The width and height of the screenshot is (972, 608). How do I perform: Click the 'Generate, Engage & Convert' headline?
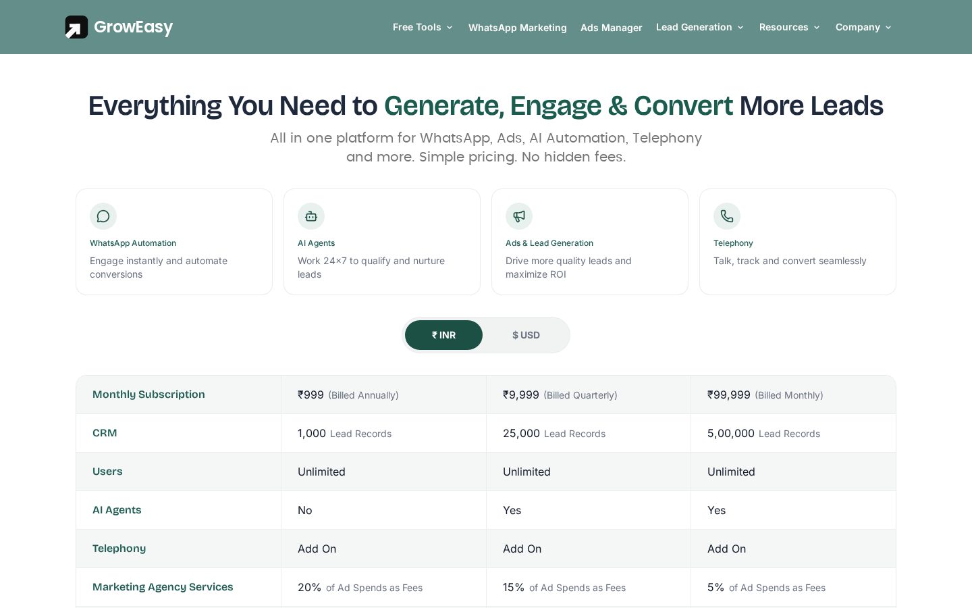558,106
